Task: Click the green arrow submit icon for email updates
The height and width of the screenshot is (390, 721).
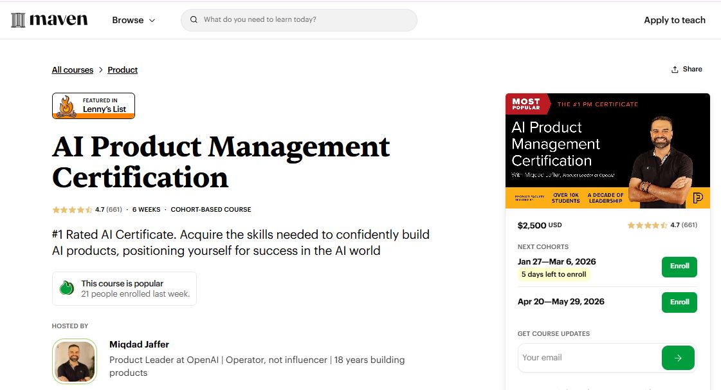Action: coord(678,357)
